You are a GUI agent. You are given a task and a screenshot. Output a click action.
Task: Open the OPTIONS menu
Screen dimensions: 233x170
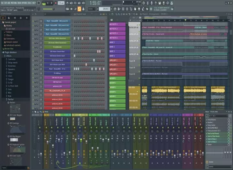pos(24,3)
